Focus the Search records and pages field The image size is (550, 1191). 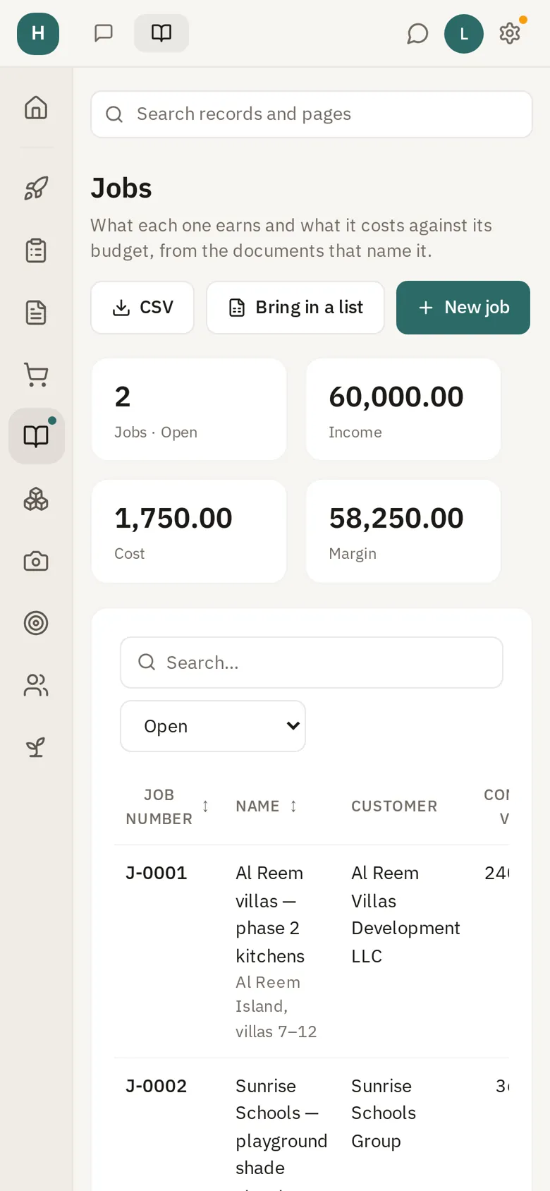tap(312, 114)
